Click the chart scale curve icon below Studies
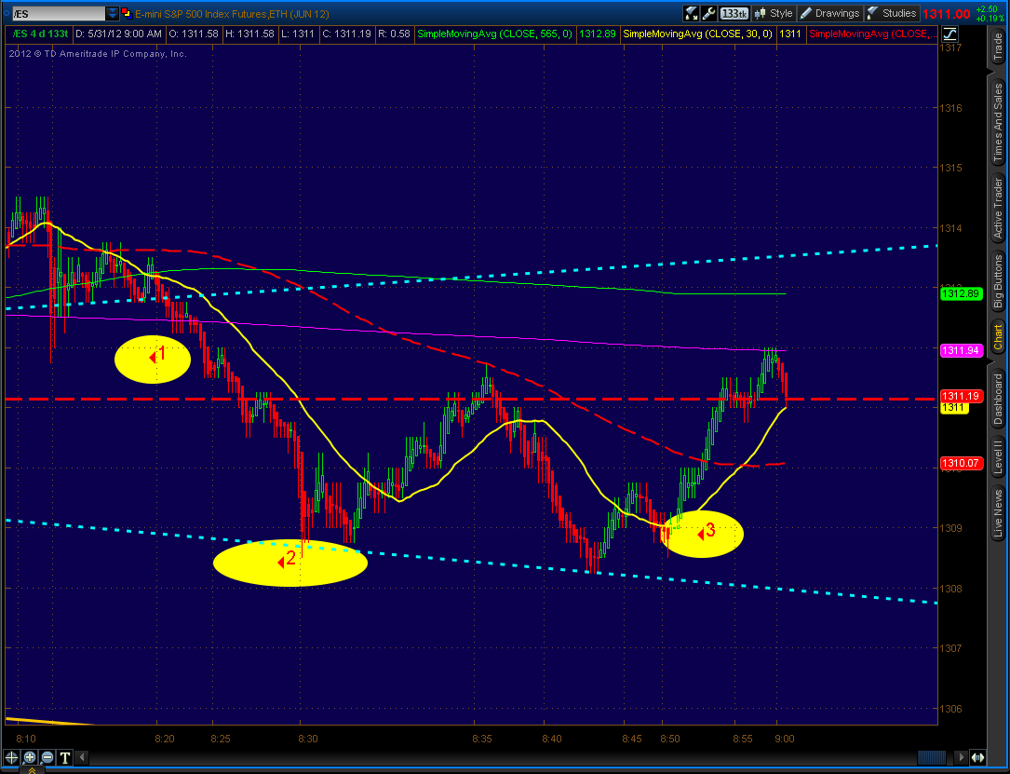The image size is (1010, 774). [x=949, y=34]
